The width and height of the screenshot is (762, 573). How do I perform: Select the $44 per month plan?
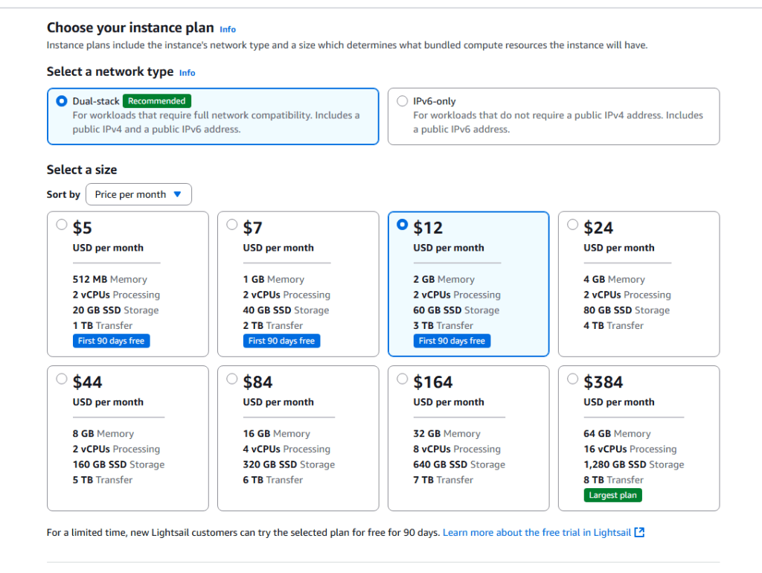pos(63,379)
